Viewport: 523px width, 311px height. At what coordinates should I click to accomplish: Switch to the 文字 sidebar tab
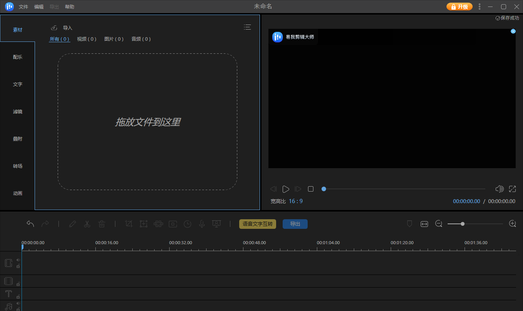(x=18, y=84)
